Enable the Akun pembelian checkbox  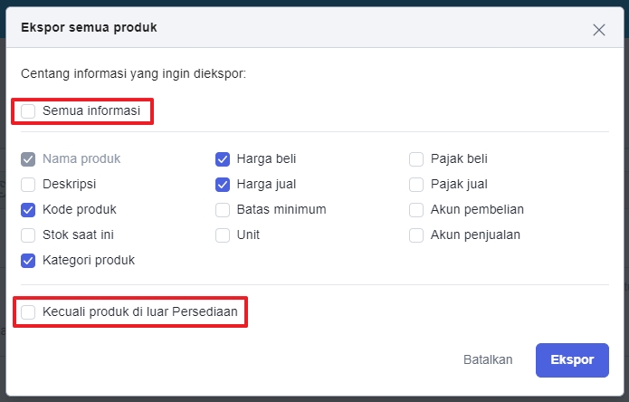(x=416, y=210)
